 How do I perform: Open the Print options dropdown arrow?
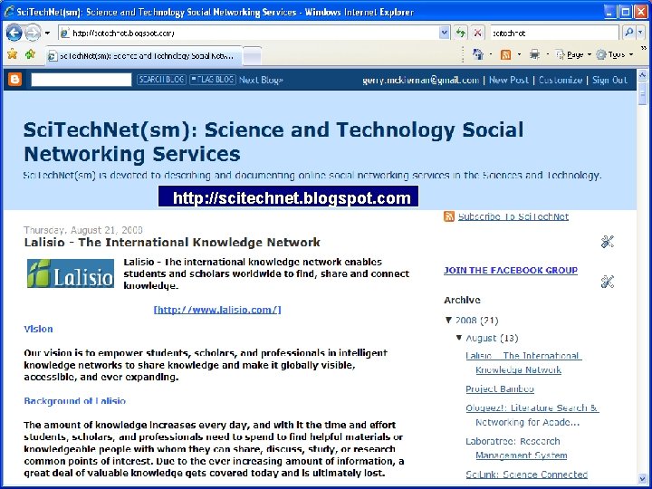[x=547, y=54]
